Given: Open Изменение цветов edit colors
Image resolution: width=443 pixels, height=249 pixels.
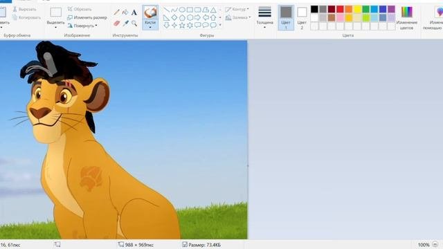Looking at the screenshot, I should point(406,17).
